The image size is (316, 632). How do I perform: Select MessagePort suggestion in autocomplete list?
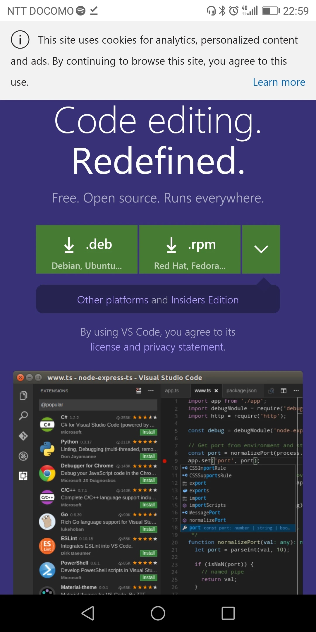click(x=238, y=513)
